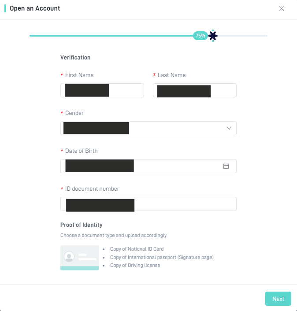This screenshot has width=297, height=311.
Task: Select the ID document number field
Action: click(x=148, y=204)
